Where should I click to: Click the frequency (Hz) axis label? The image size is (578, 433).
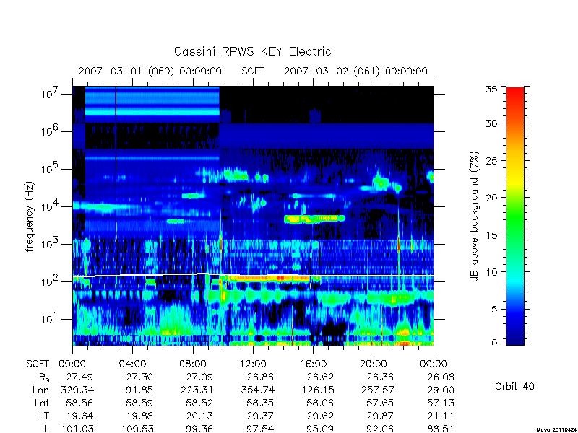[x=30, y=217]
